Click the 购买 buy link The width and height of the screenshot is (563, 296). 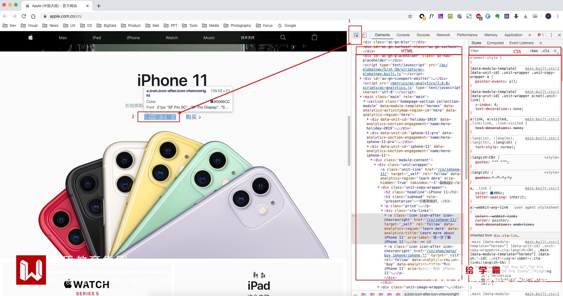coord(193,117)
